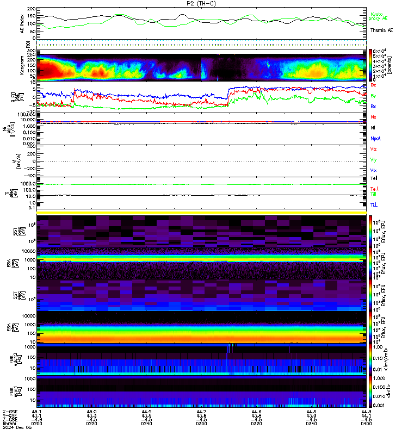Click the red Bz legend label

[373, 85]
